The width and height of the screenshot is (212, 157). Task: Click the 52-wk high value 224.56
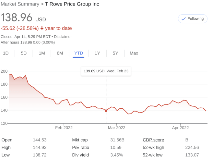click(192, 147)
